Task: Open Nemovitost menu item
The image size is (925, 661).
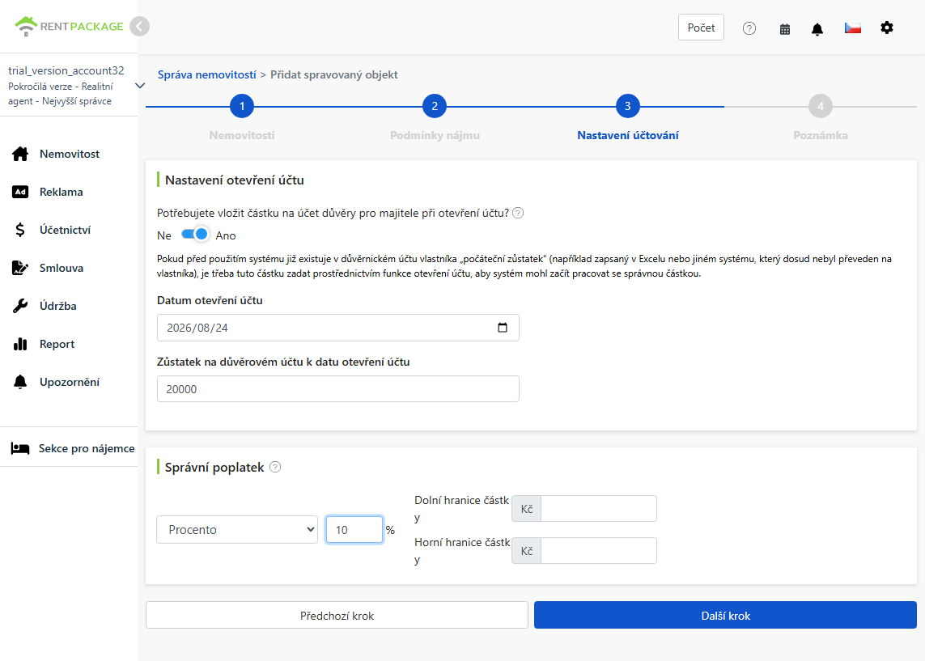Action: click(69, 154)
